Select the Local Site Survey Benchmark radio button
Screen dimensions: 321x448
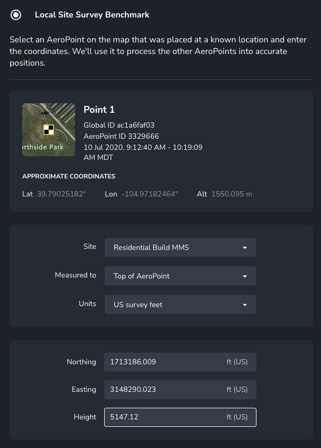pos(16,15)
